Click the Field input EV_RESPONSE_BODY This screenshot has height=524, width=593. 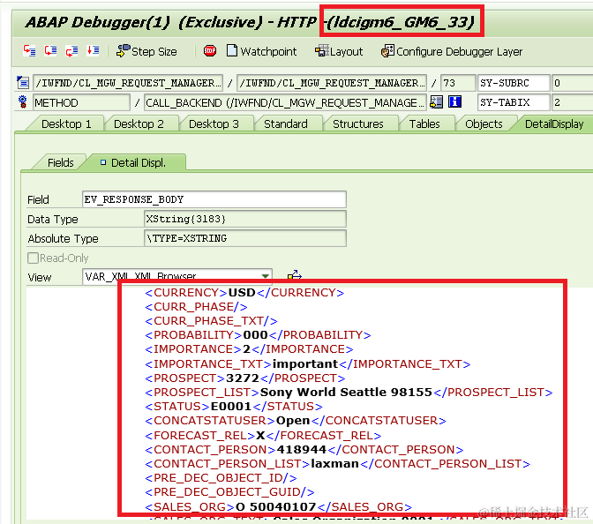(x=214, y=199)
